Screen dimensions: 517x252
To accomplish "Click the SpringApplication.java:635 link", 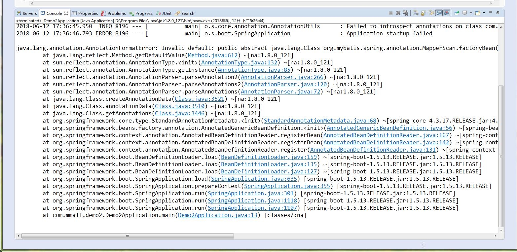I will coord(254,179).
